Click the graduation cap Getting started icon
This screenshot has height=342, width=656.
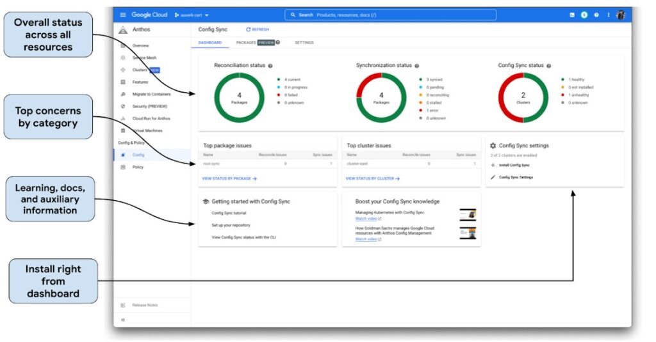206,201
